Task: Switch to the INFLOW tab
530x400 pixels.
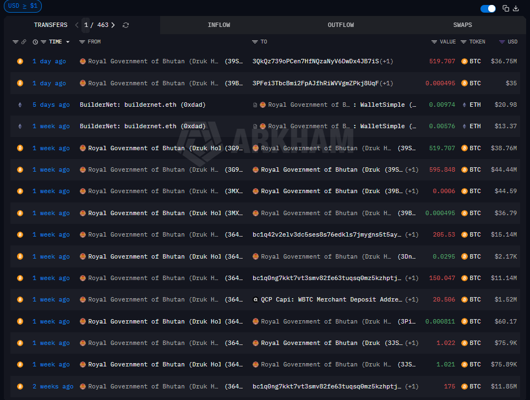Action: [x=218, y=25]
